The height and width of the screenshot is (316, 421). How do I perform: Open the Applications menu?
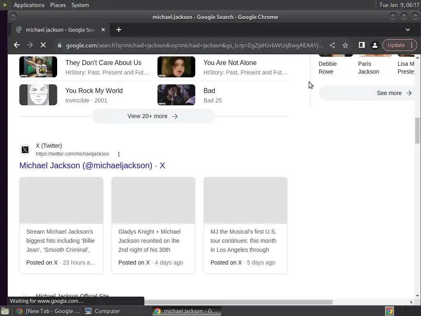coord(29,5)
